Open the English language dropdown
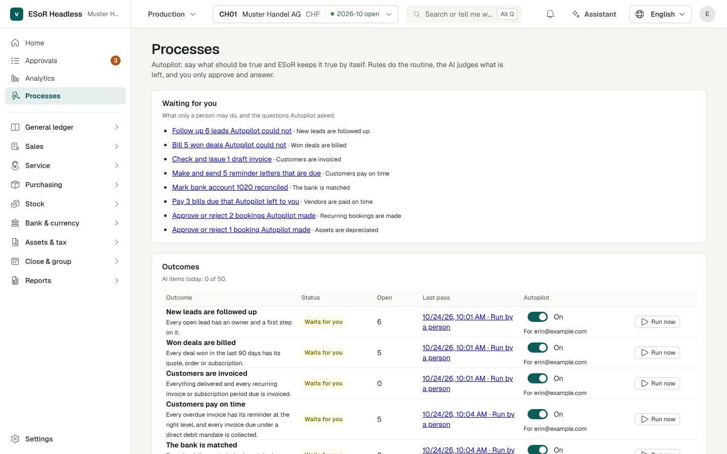727x454 pixels. point(660,14)
